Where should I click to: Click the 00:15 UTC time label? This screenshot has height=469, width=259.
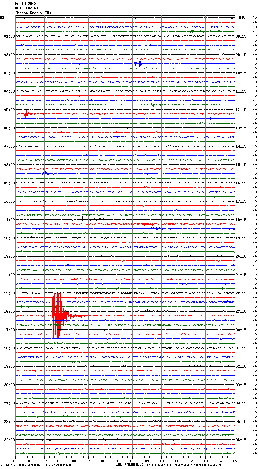point(241,330)
